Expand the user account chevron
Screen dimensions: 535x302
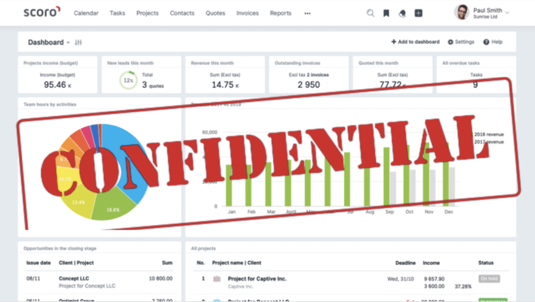507,13
